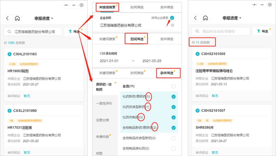
Task: Open more options dots in left panel
Action: [66, 5]
